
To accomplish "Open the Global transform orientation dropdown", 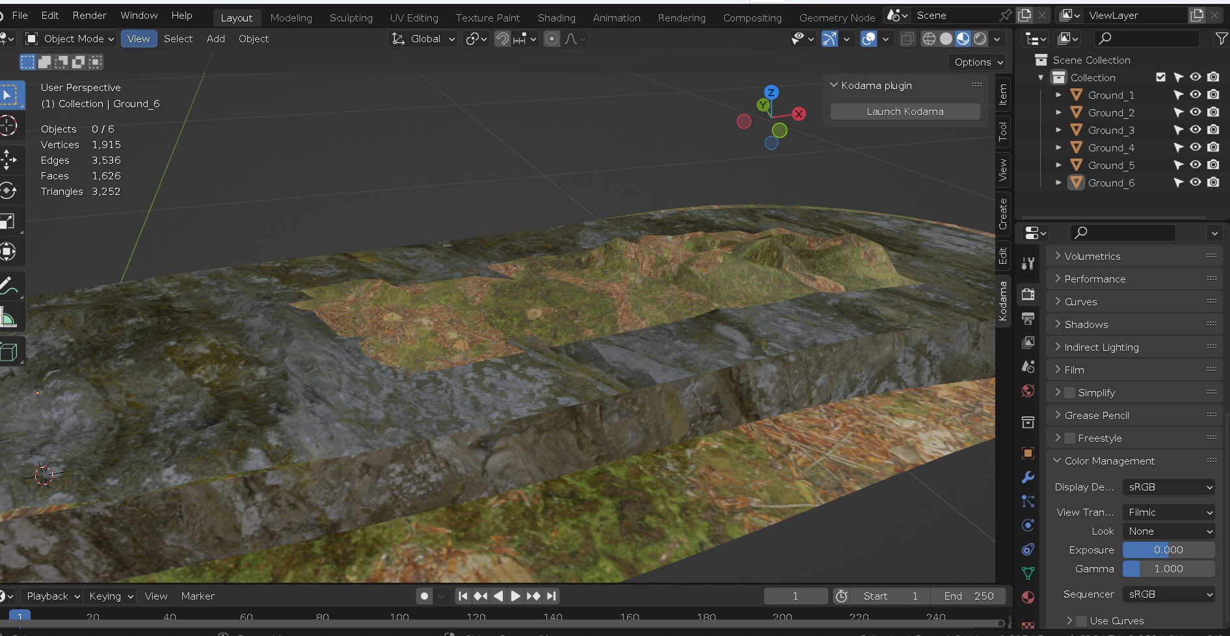I will (x=423, y=39).
